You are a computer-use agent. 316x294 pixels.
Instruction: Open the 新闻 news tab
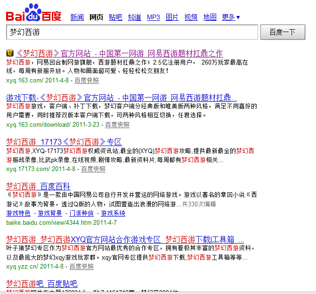click(77, 17)
